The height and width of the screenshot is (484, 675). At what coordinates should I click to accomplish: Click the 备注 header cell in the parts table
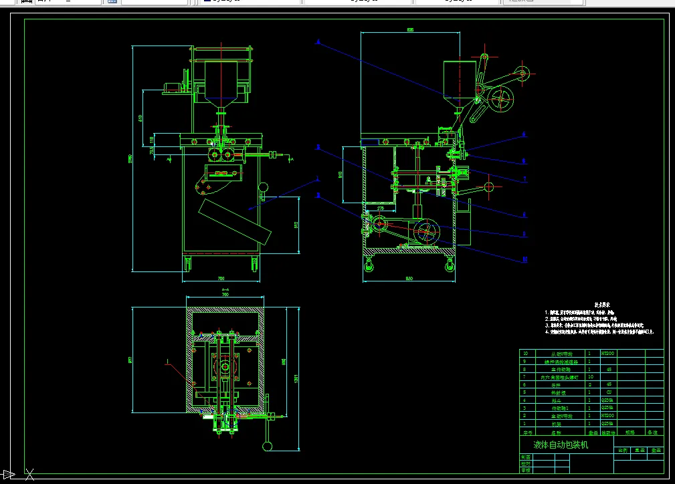pos(654,433)
